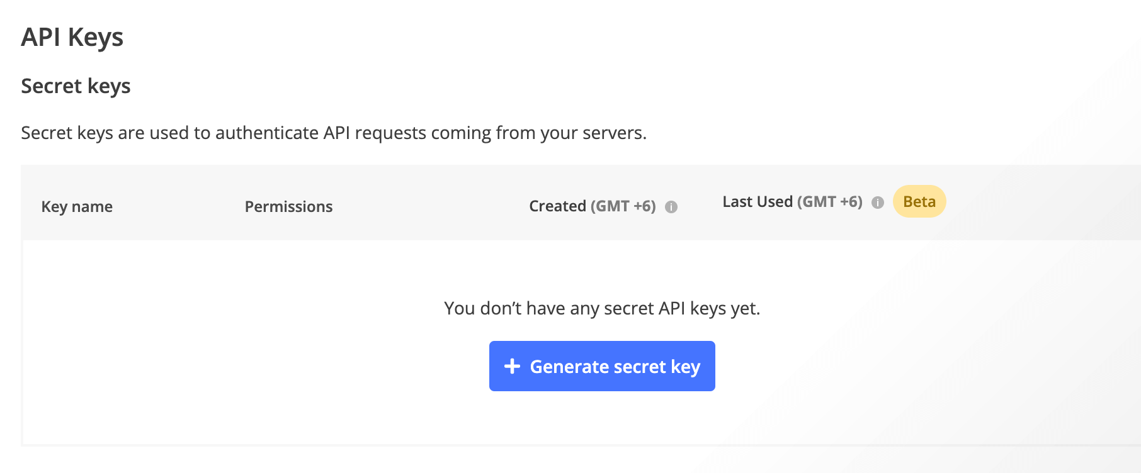This screenshot has width=1141, height=473.
Task: Click the Created (GMT +6) column header
Action: point(592,206)
